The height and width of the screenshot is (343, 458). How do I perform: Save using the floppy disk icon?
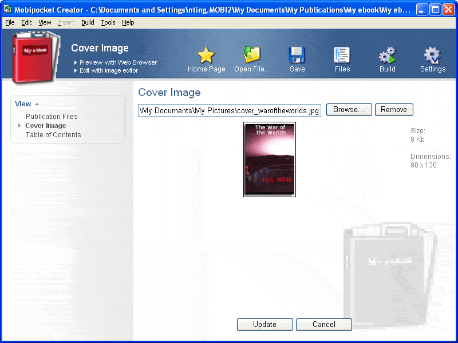coord(297,55)
